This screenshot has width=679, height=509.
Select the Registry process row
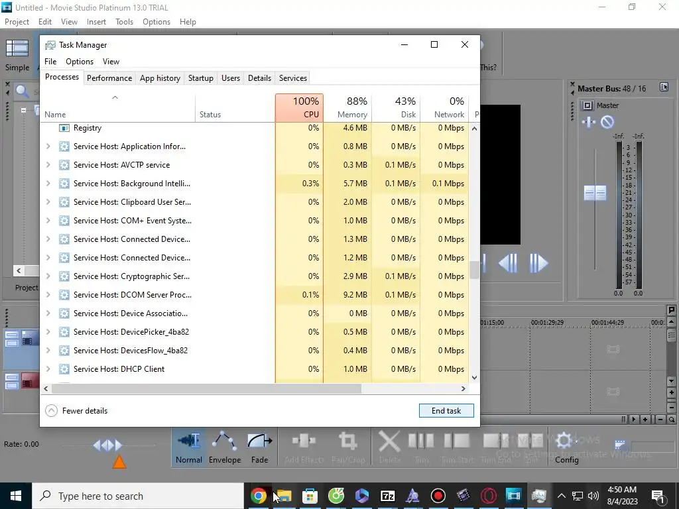pos(254,128)
